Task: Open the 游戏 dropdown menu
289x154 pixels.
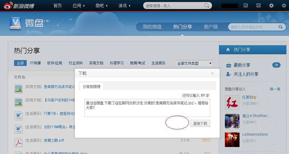Action: click(124, 6)
